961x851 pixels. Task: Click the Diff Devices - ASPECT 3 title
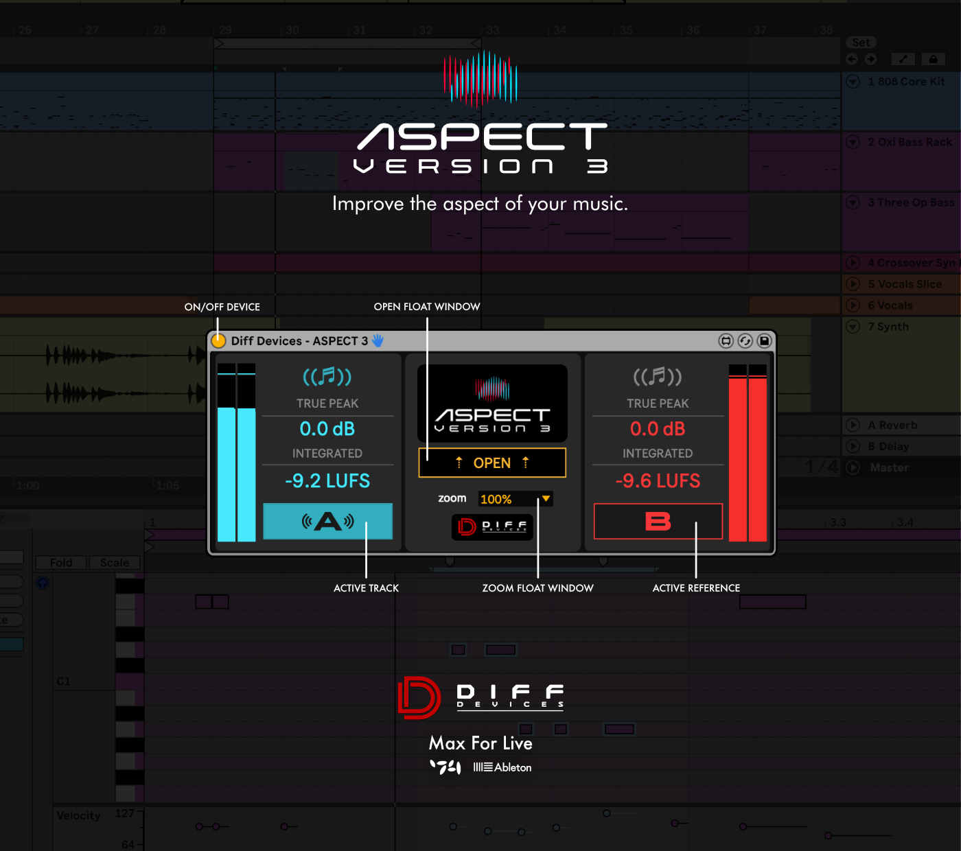click(299, 341)
